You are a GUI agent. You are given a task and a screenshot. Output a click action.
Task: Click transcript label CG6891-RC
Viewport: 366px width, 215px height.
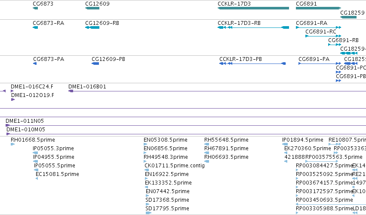coord(321,32)
